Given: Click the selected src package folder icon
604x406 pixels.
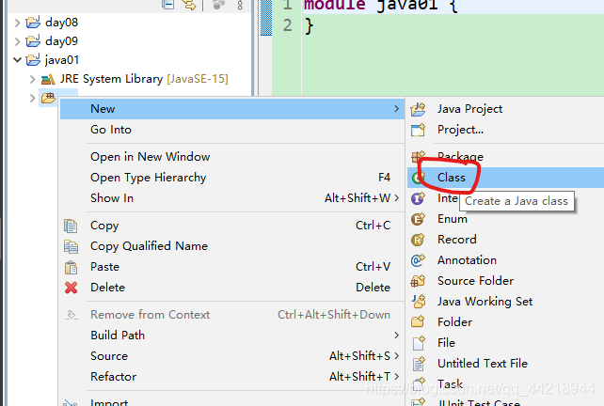Looking at the screenshot, I should 48,98.
